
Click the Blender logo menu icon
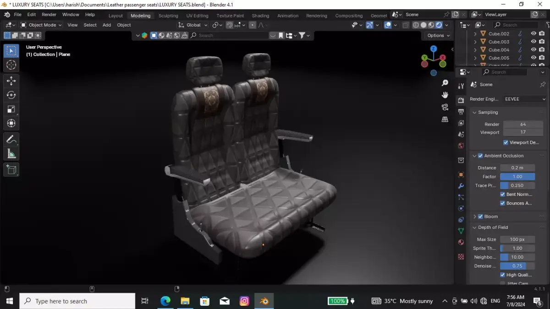[7, 15]
